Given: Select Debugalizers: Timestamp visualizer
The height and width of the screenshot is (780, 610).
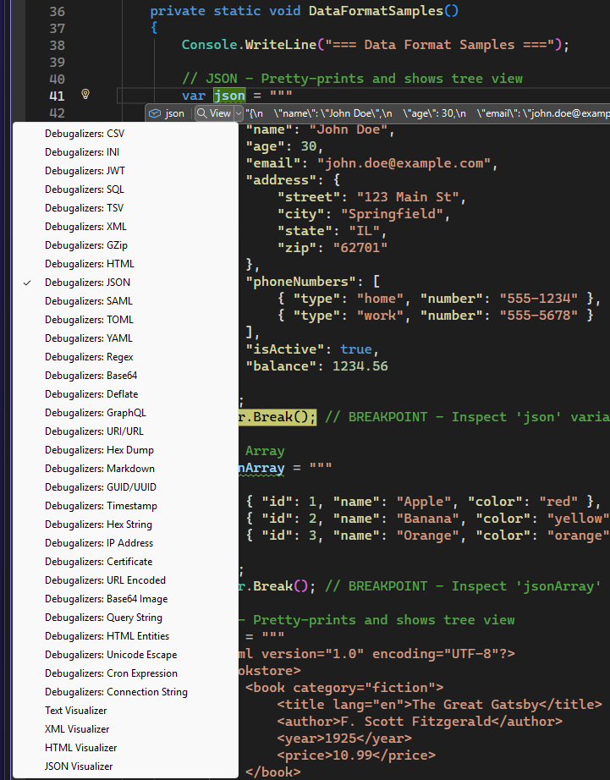Looking at the screenshot, I should tap(125, 505).
